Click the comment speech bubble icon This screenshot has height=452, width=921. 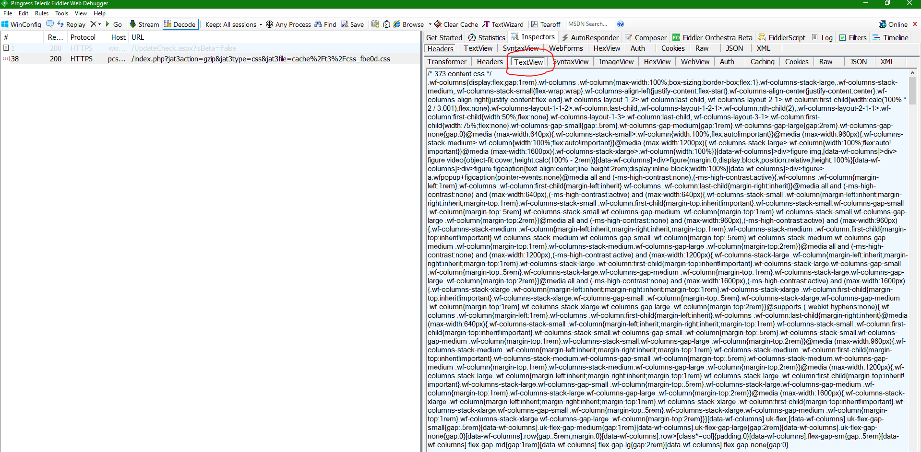coord(50,24)
